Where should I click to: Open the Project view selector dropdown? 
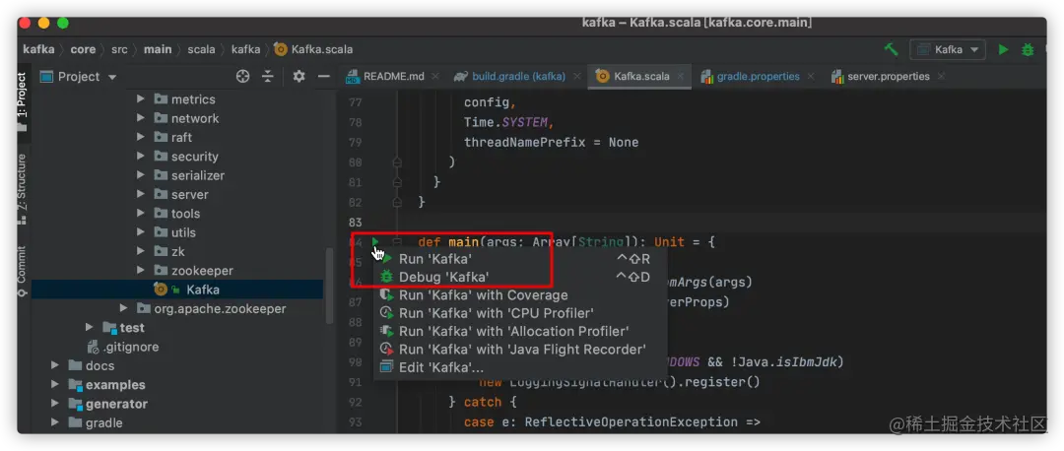(78, 77)
